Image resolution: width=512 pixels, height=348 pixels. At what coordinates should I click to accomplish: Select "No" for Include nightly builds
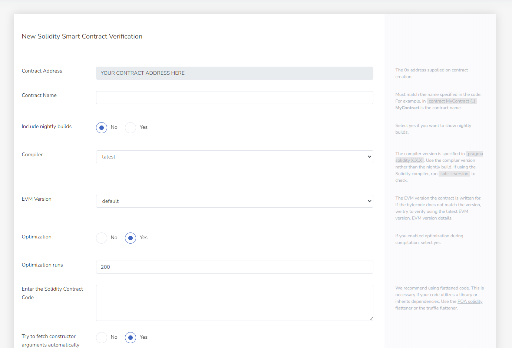[x=102, y=127]
